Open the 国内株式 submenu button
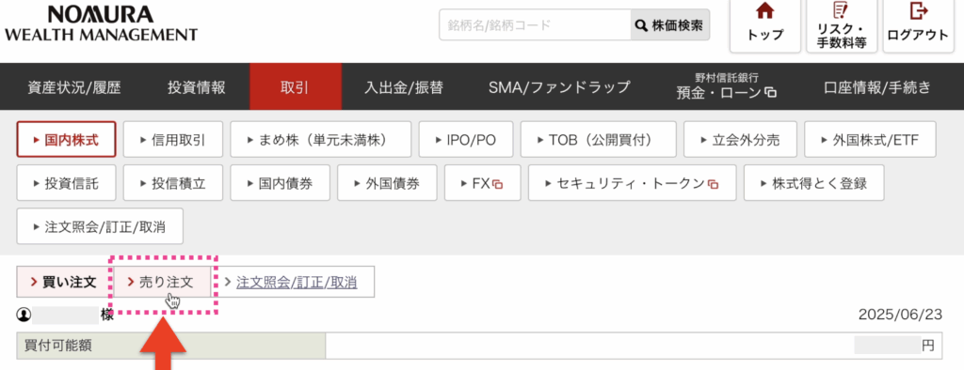 66,139
